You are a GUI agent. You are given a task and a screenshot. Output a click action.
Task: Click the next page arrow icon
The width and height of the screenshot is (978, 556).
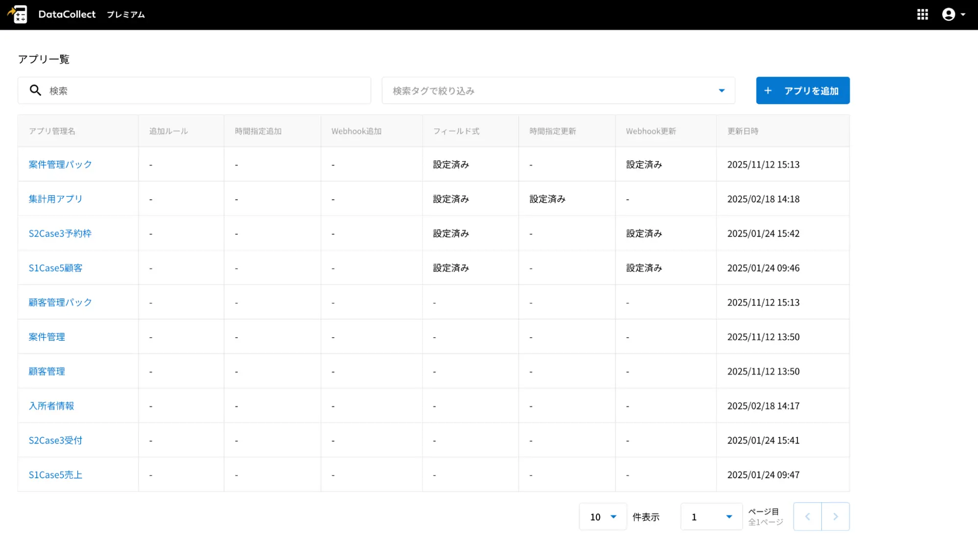click(835, 516)
